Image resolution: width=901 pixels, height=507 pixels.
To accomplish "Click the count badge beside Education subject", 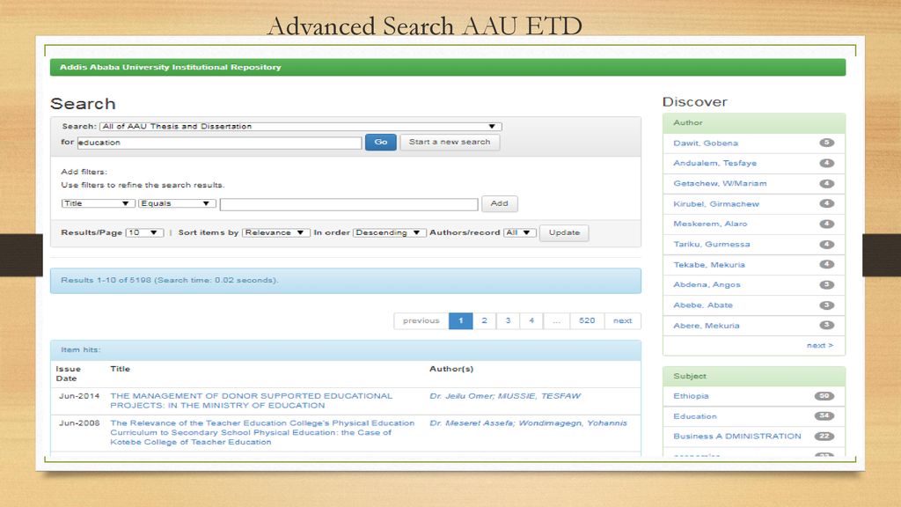I will click(824, 416).
